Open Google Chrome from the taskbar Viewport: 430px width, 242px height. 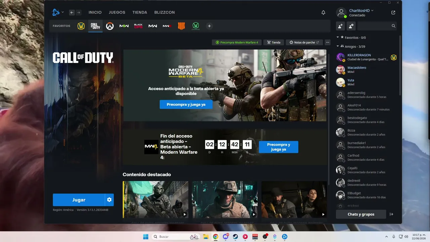[216, 237]
